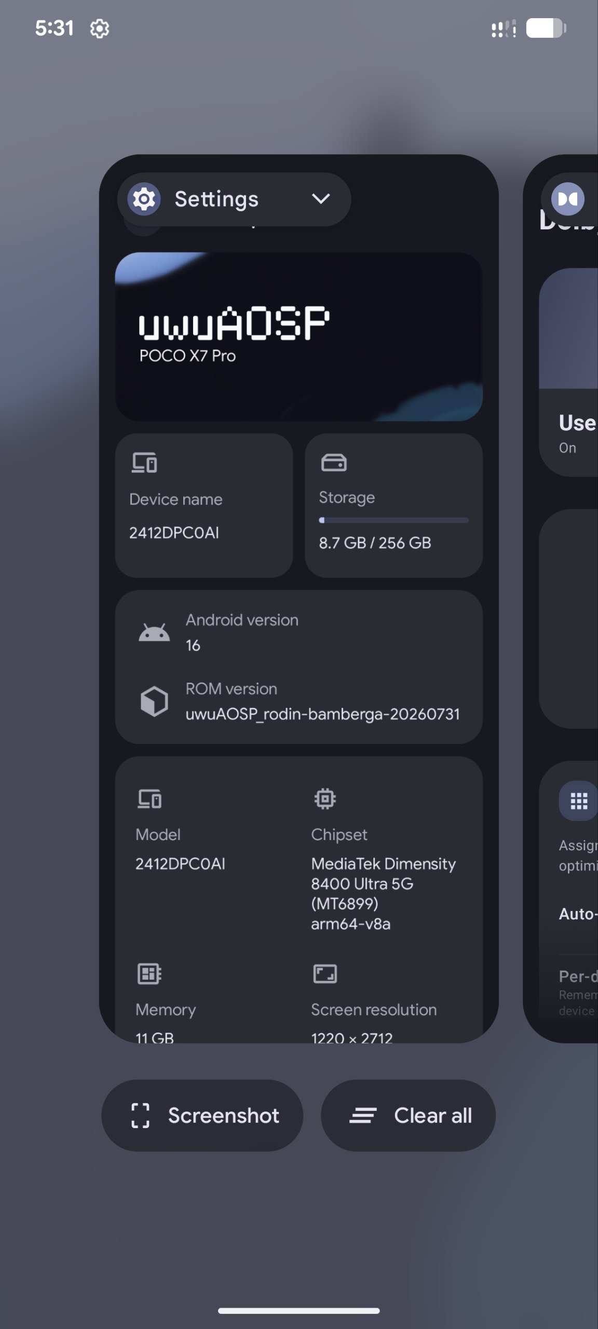Tap the Screen resolution label
The height and width of the screenshot is (1329, 598).
[374, 1010]
